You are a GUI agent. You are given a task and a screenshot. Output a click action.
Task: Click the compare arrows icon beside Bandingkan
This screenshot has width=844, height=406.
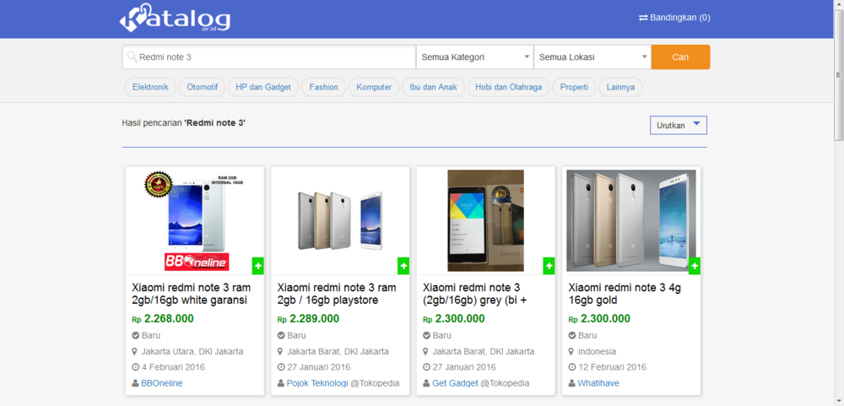[642, 18]
